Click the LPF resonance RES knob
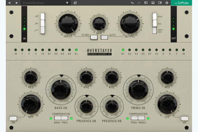Image resolution: width=198 pixels, height=132 pixels. [x=167, y=77]
